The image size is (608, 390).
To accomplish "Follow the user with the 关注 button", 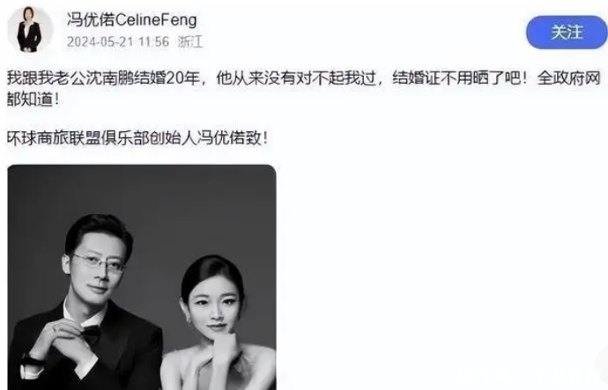I will [x=567, y=33].
